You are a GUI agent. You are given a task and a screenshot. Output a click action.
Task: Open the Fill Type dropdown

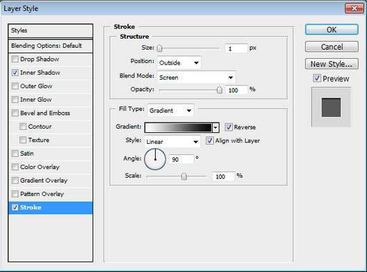170,110
